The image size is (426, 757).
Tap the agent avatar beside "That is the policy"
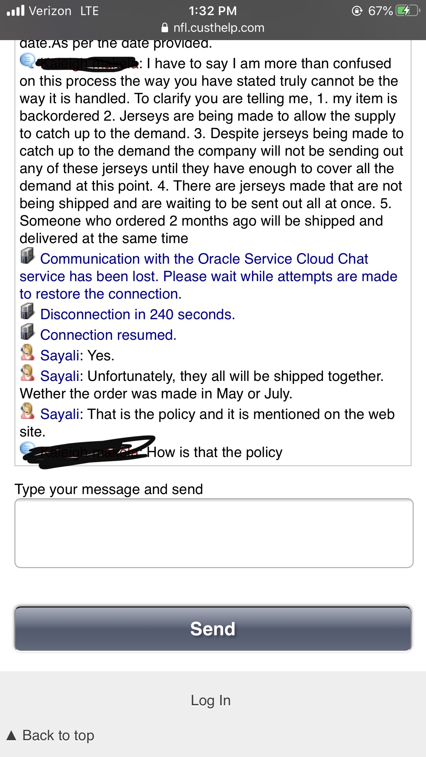tap(27, 411)
